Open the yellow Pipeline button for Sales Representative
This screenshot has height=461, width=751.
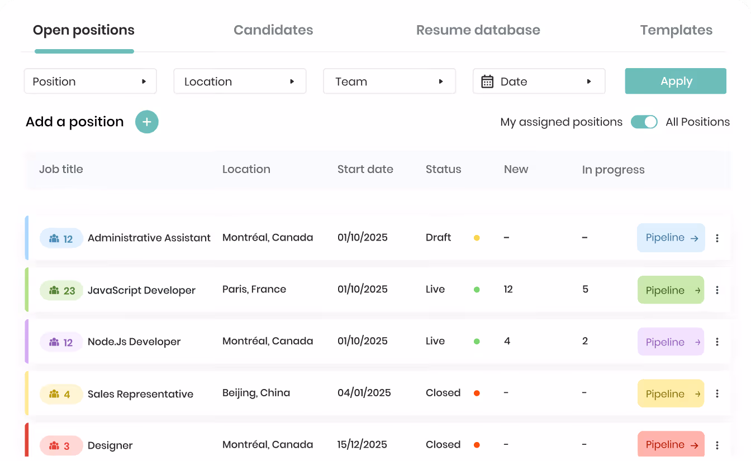pyautogui.click(x=671, y=394)
